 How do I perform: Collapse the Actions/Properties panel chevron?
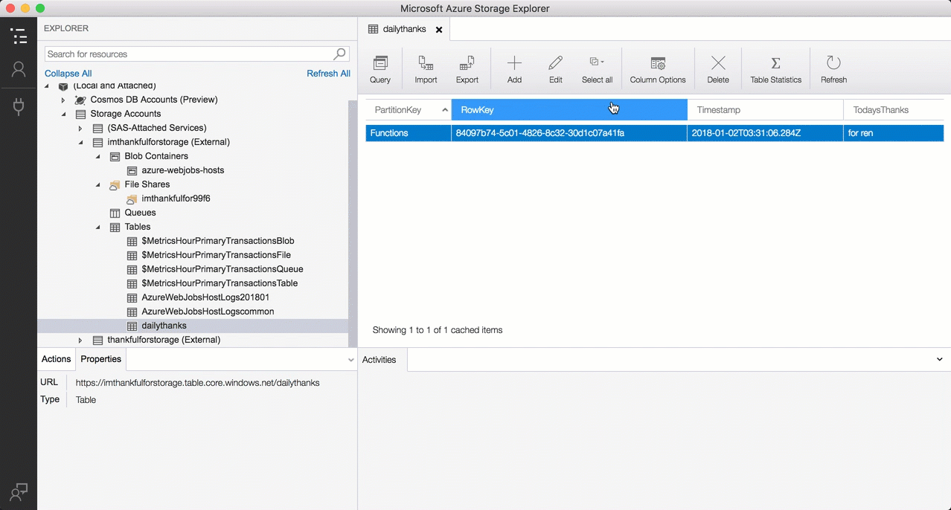click(x=351, y=360)
